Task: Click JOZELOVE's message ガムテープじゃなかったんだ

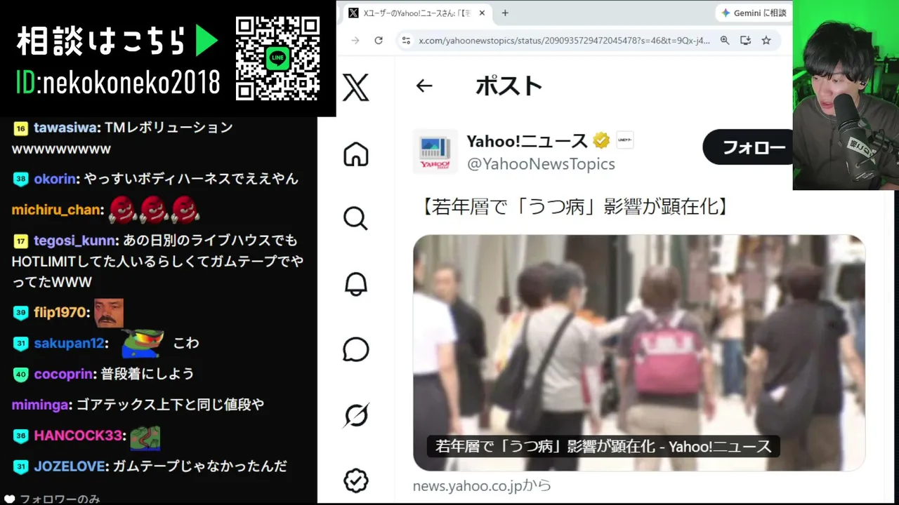Action: click(x=200, y=466)
